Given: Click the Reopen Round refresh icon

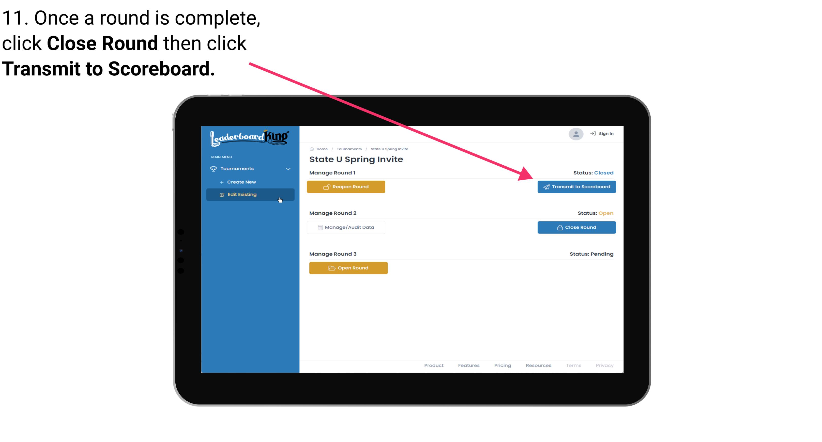Looking at the screenshot, I should [327, 187].
